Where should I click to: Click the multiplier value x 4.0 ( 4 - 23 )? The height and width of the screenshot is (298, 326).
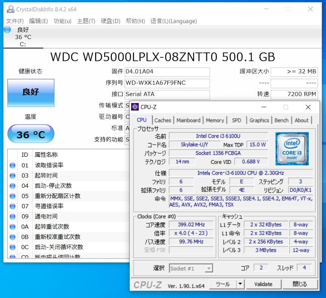pos(191,233)
